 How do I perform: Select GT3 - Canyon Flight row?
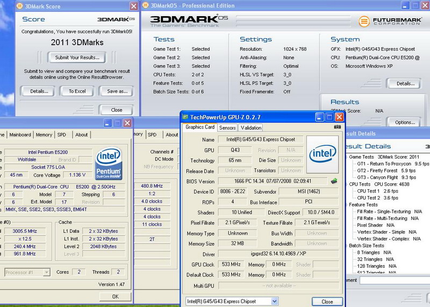[x=386, y=177]
